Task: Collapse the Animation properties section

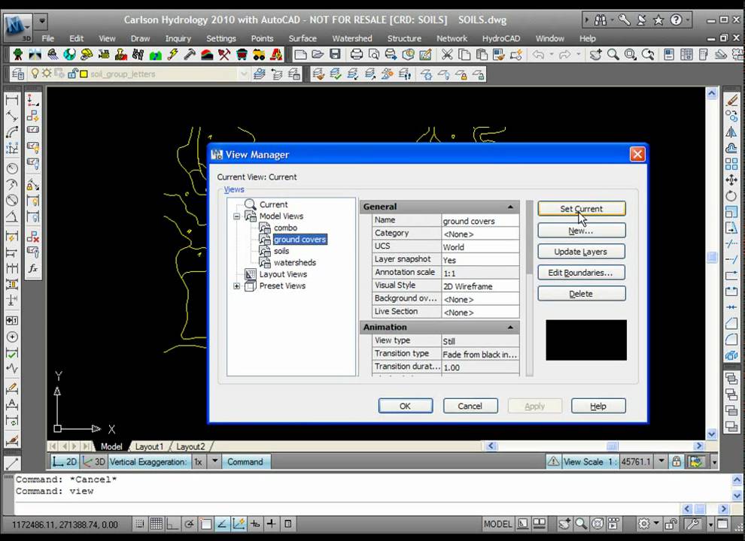Action: (x=510, y=328)
